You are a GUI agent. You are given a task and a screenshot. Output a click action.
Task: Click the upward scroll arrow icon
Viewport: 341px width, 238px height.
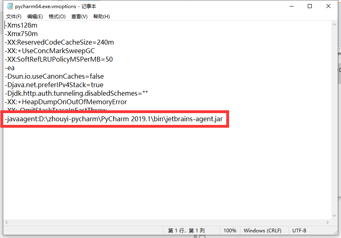(335, 24)
